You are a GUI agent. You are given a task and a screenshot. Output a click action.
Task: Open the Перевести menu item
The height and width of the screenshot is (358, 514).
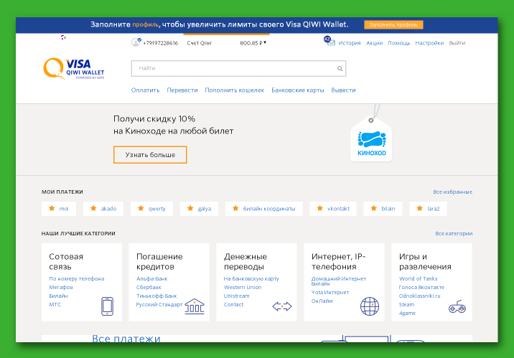point(182,90)
